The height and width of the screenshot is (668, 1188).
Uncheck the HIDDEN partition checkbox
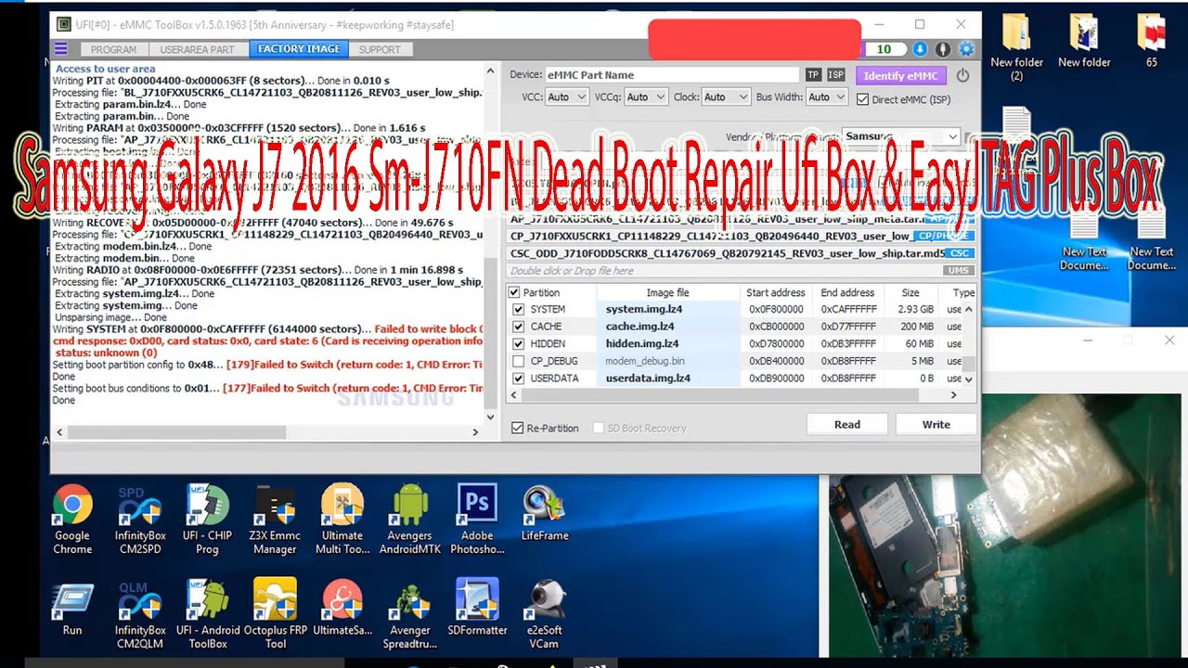pyautogui.click(x=518, y=343)
